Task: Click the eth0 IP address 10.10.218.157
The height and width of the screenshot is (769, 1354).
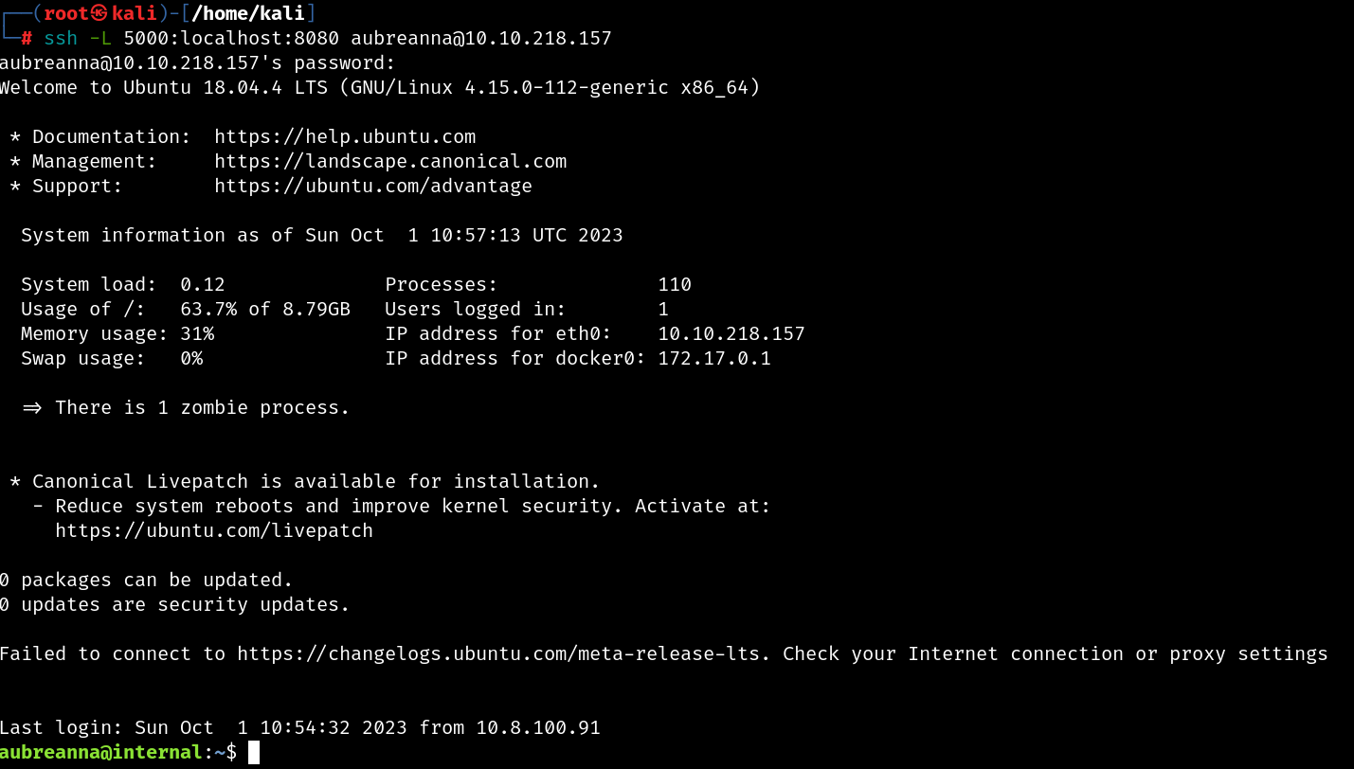Action: pos(731,334)
